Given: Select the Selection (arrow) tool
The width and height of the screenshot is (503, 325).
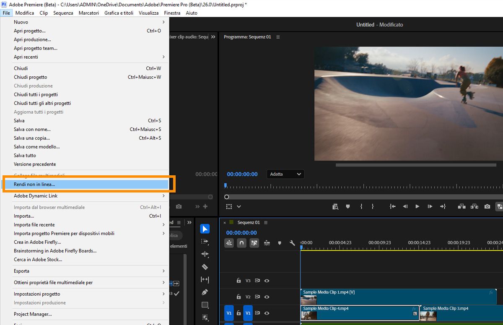Looking at the screenshot, I should [x=205, y=229].
